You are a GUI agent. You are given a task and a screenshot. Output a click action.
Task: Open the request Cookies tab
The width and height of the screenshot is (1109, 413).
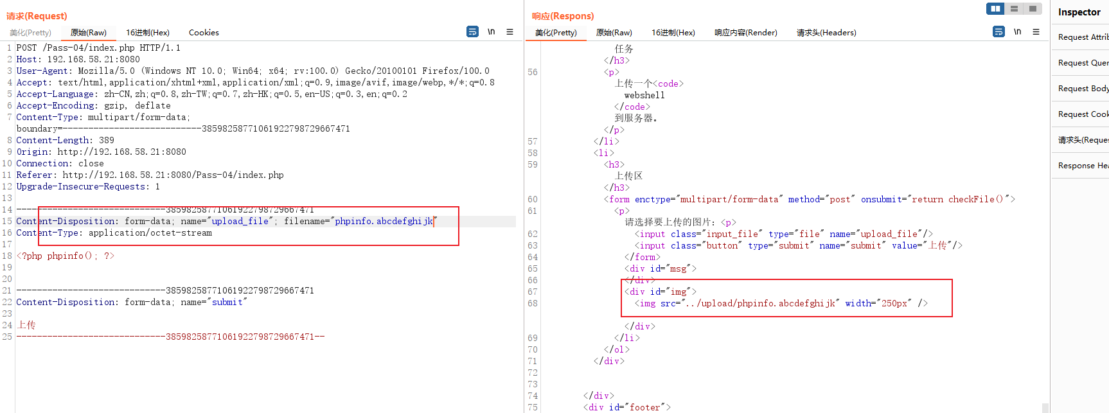(204, 33)
